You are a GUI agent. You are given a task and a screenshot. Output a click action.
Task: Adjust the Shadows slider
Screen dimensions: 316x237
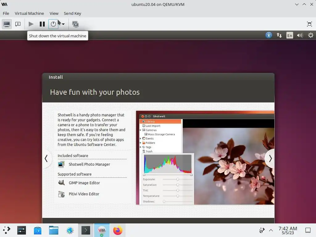click(x=177, y=202)
